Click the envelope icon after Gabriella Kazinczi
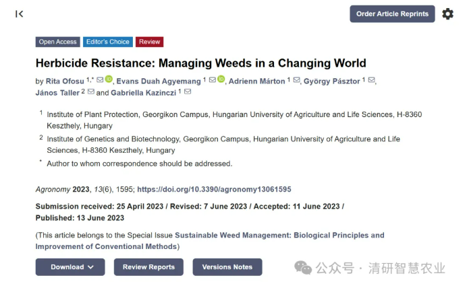 click(188, 92)
